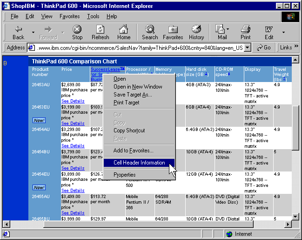This screenshot has height=240, width=302.
Task: Click the Print toolbar icon
Action: (245, 29)
